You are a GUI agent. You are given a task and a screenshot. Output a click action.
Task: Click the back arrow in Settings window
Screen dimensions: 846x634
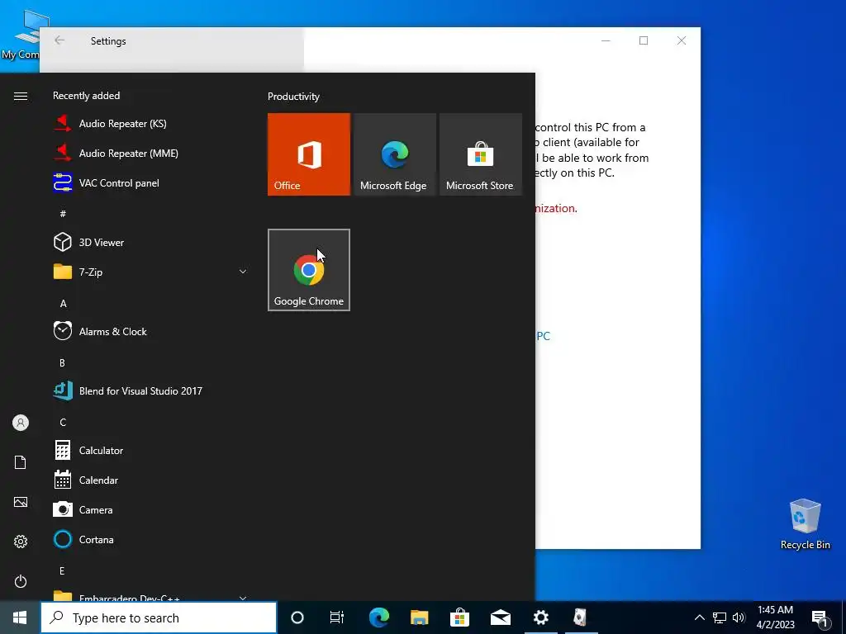coord(59,40)
